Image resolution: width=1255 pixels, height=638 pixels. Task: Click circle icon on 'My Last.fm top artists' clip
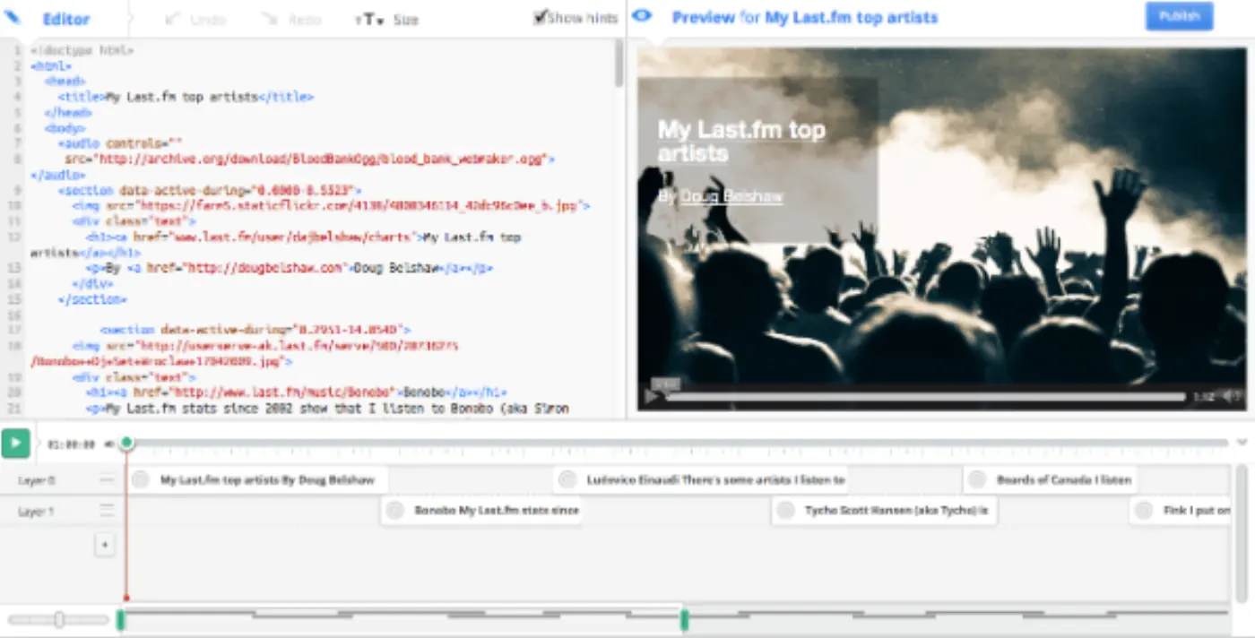pos(140,480)
